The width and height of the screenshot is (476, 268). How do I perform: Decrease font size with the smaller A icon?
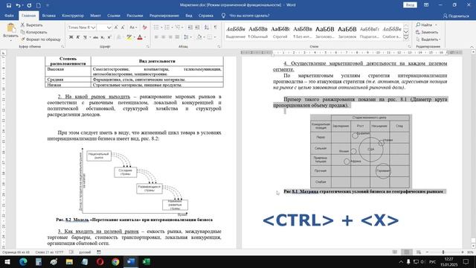(x=123, y=28)
